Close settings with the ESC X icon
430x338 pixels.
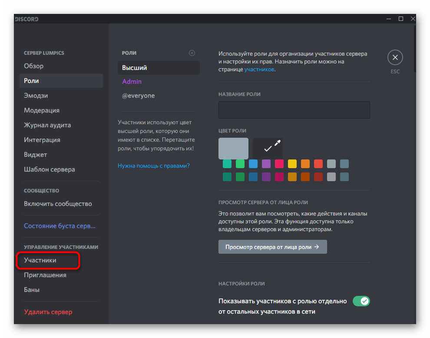[395, 57]
